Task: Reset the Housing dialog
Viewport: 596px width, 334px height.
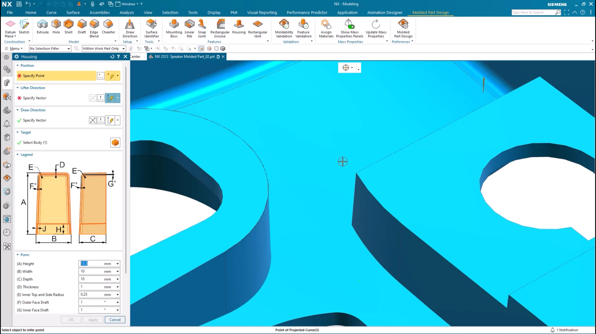Action: tap(112, 56)
